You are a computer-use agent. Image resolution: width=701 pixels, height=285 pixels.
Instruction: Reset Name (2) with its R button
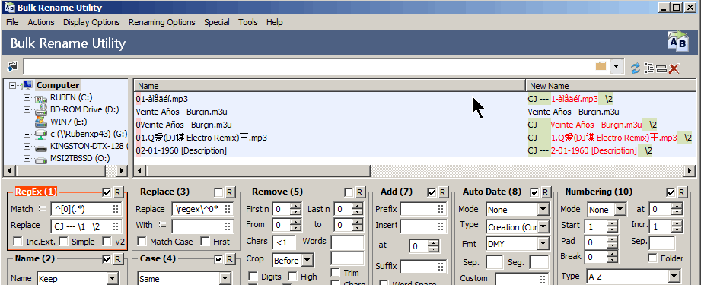pos(117,259)
